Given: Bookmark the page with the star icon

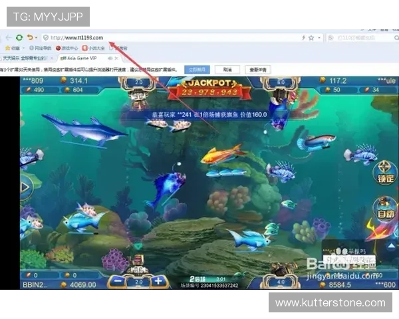Looking at the screenshot, I should (x=311, y=38).
